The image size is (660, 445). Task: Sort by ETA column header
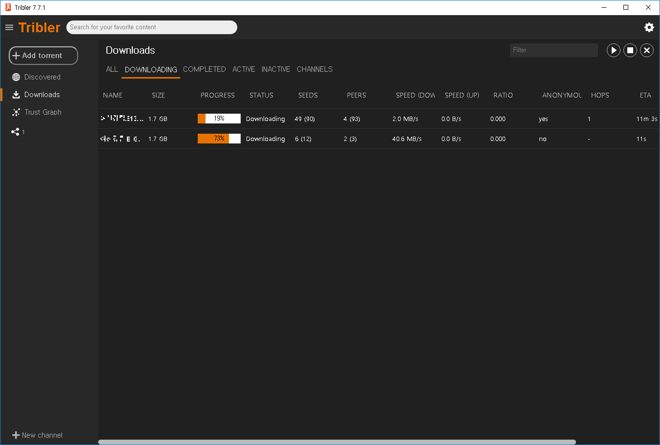[645, 95]
